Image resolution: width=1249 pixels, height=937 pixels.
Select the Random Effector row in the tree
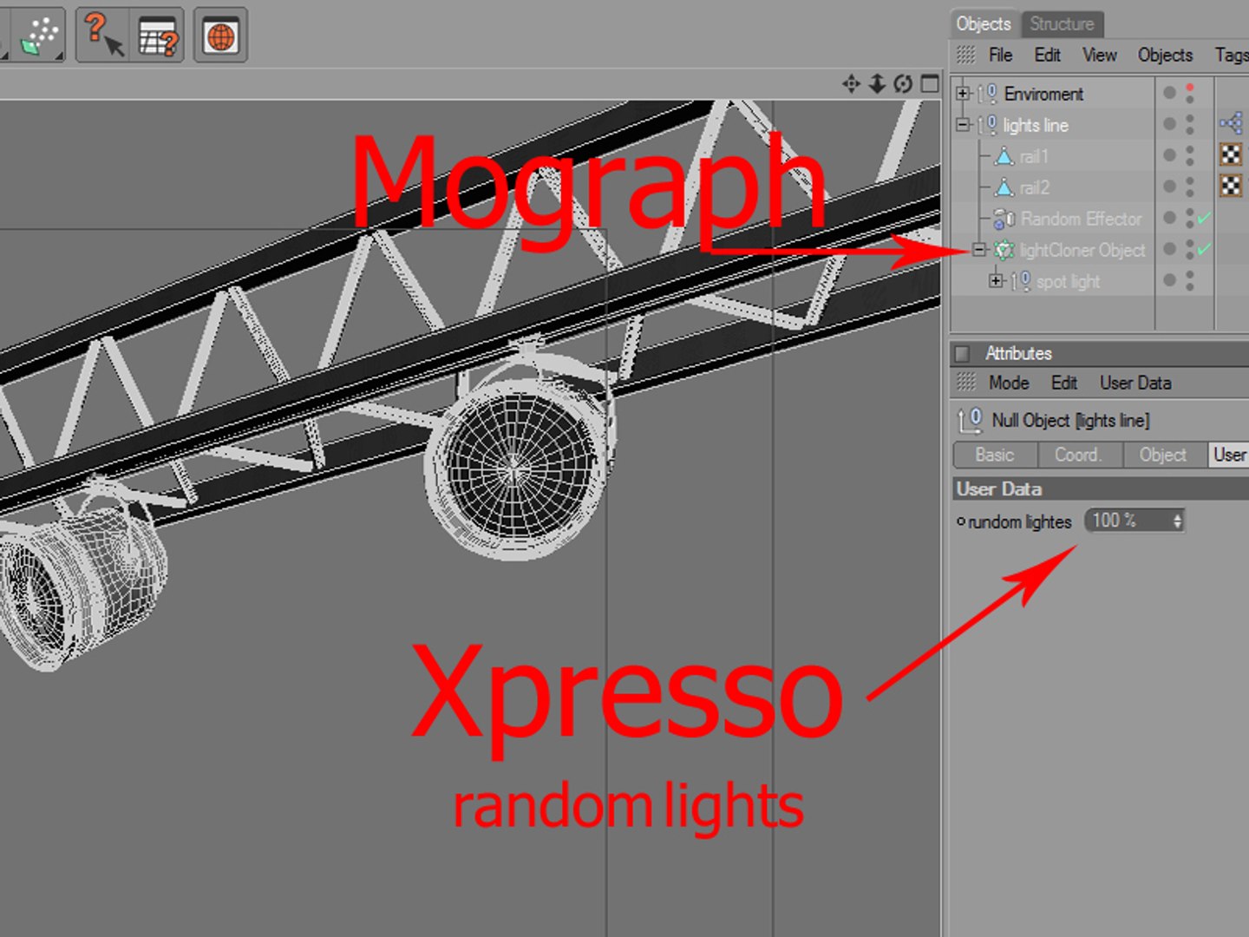[x=1081, y=219]
